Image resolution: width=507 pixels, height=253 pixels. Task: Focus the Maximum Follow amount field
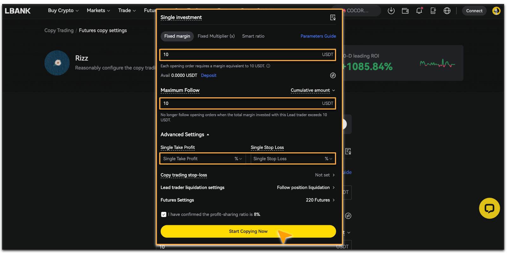coord(248,103)
